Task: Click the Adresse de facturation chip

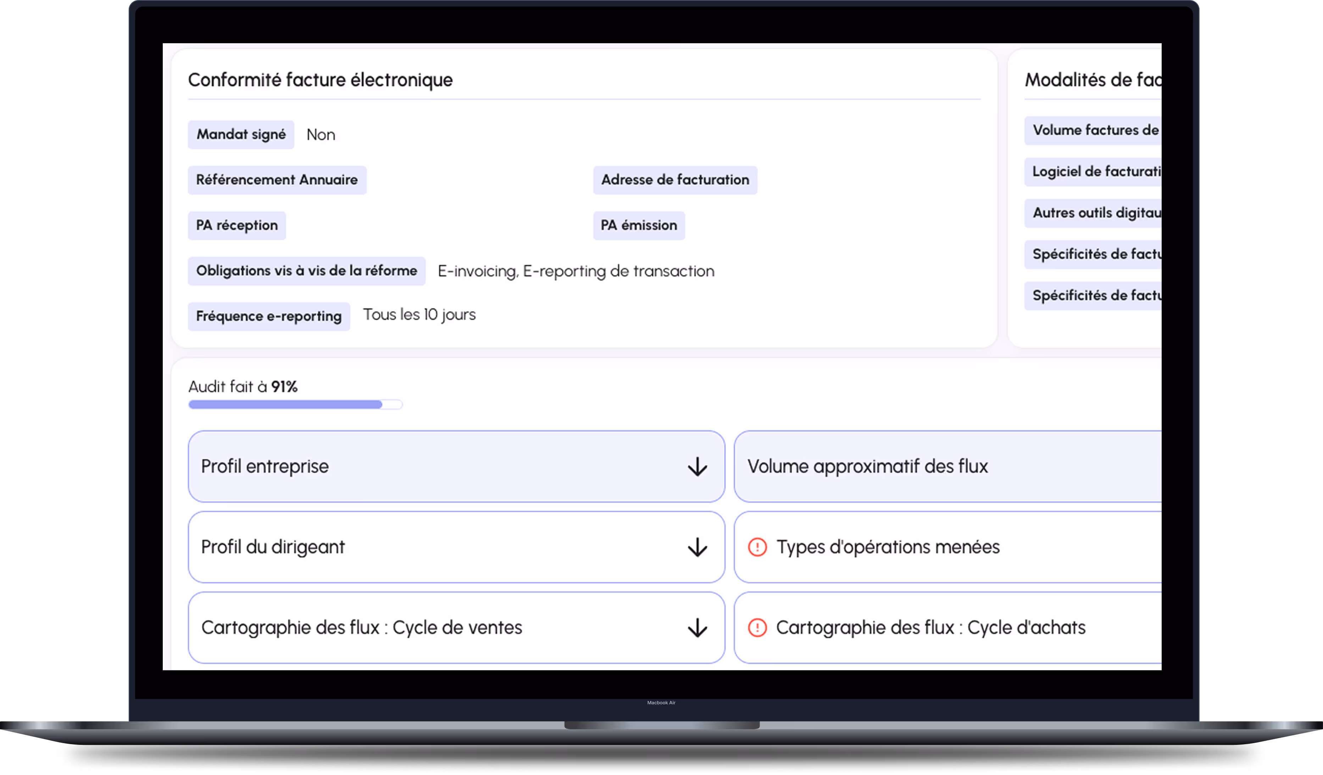Action: 675,180
